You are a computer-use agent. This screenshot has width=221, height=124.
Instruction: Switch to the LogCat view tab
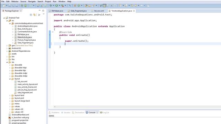(x=104, y=113)
